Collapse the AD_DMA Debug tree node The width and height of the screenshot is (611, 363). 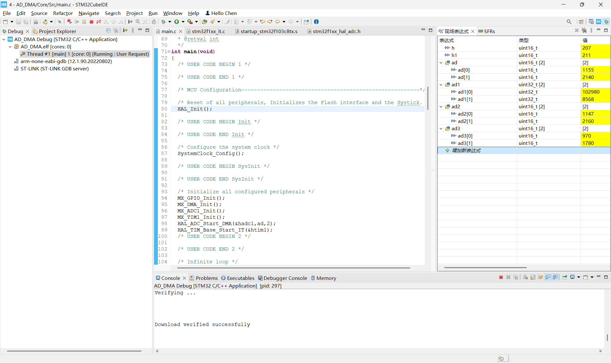[4, 39]
